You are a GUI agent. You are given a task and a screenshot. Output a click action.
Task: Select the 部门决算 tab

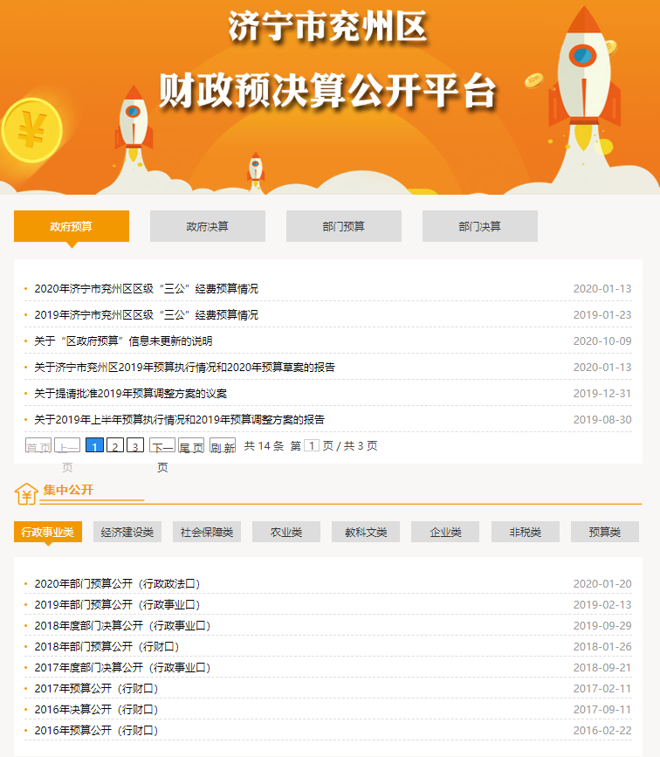(x=480, y=226)
